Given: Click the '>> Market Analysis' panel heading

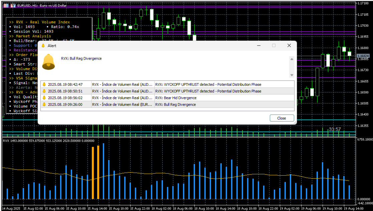Looking at the screenshot, I should click(x=30, y=36).
